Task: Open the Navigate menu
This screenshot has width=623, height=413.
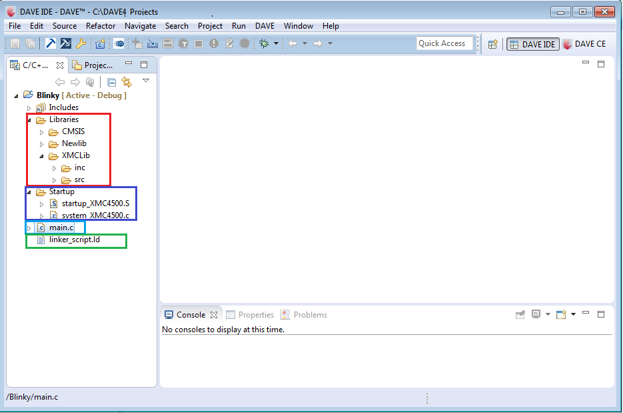Action: [x=140, y=26]
